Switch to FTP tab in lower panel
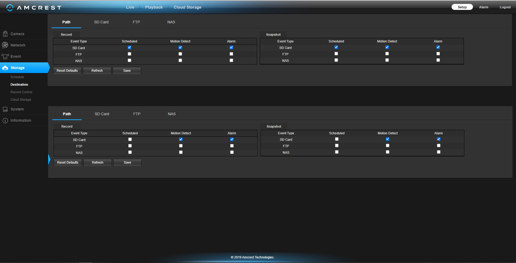The height and width of the screenshot is (263, 516). click(137, 114)
